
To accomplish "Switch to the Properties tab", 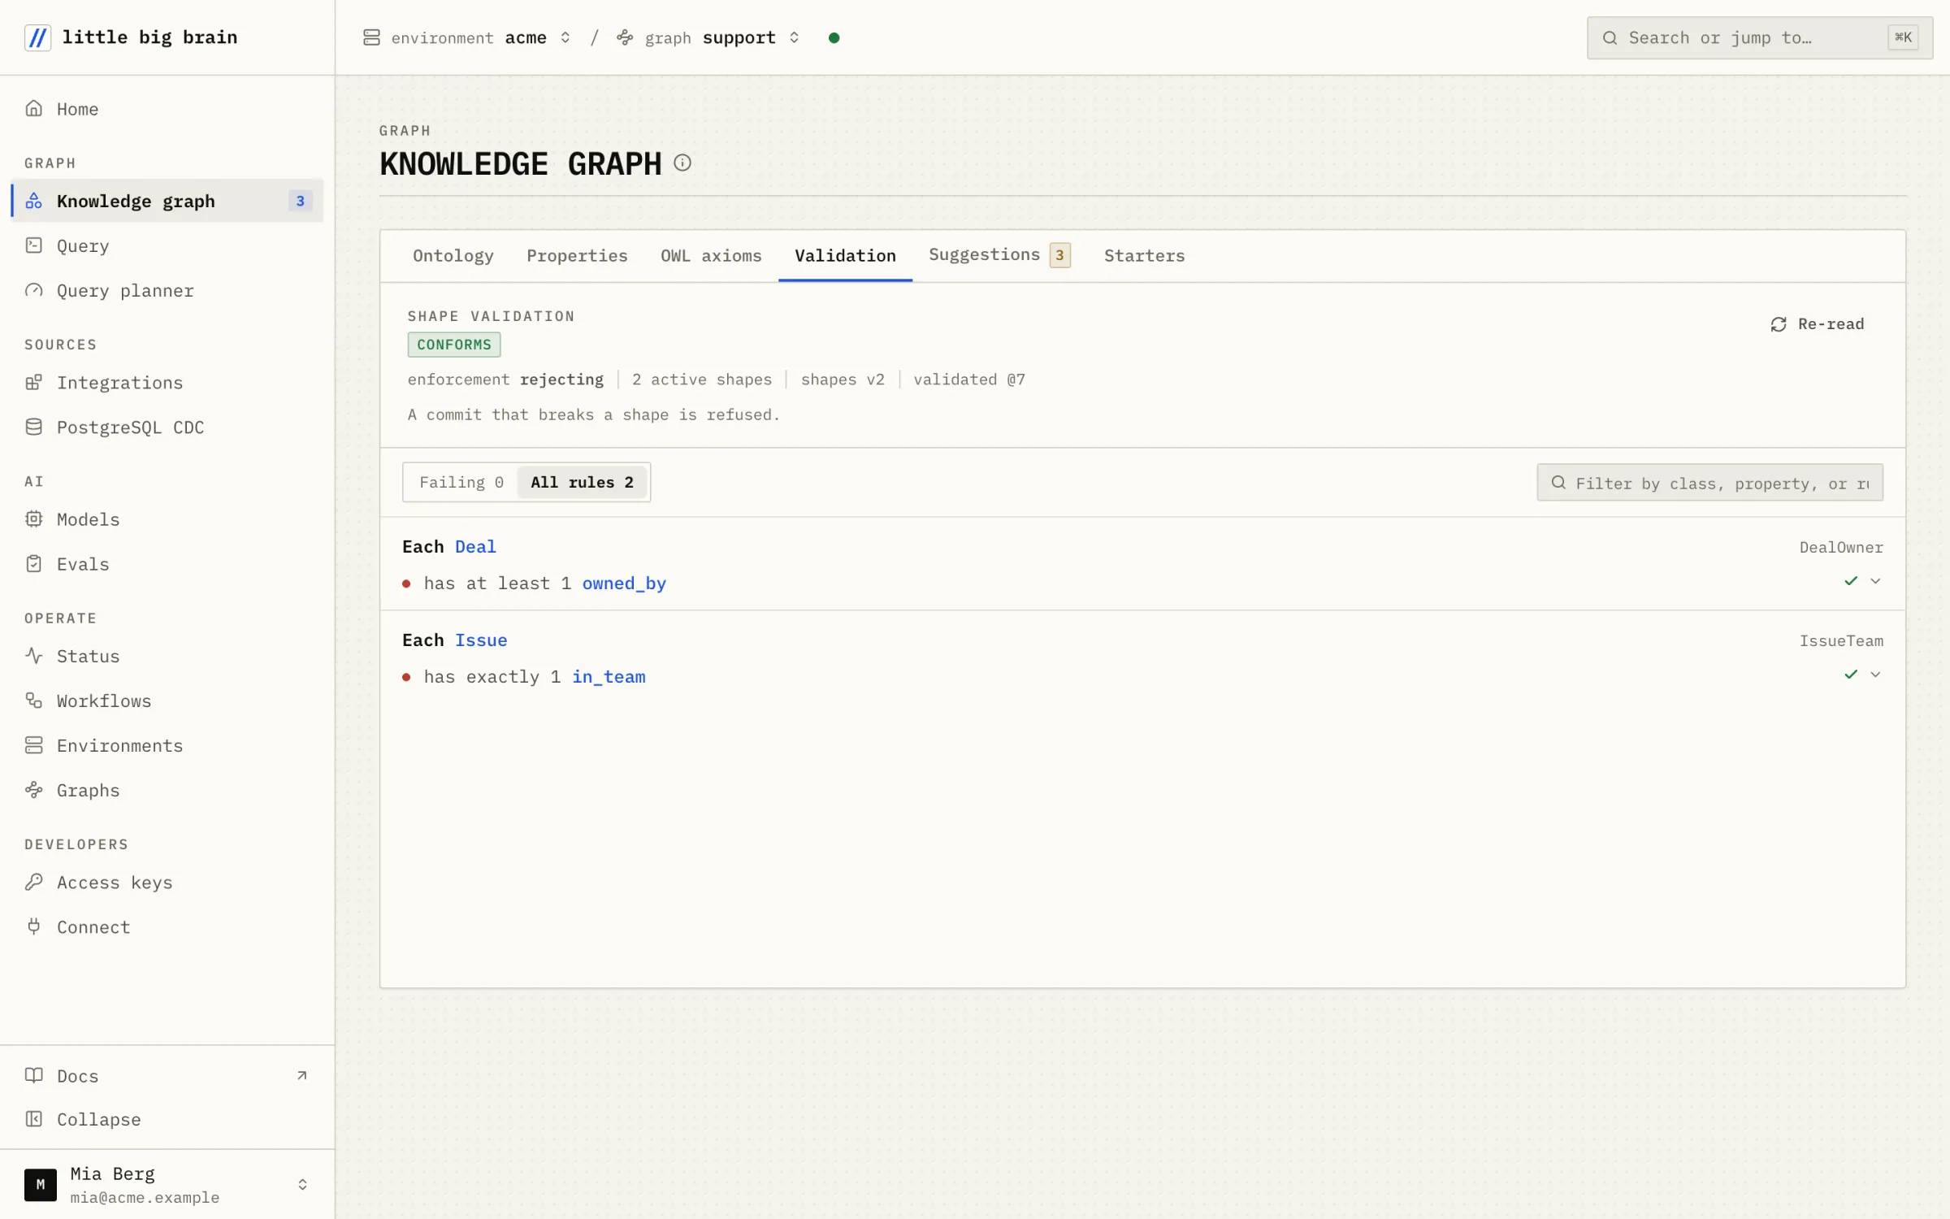I will click(577, 255).
